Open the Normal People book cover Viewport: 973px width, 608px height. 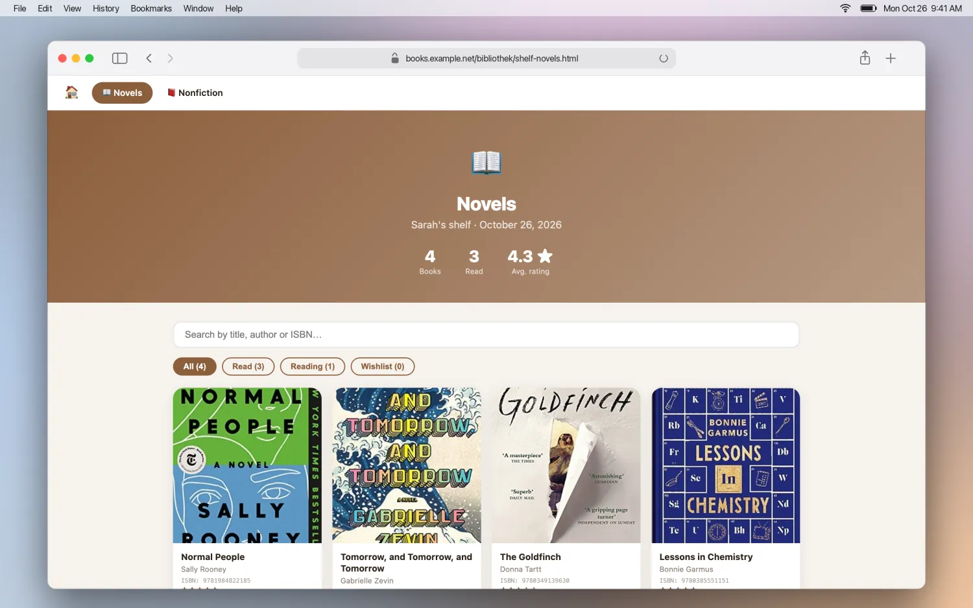tap(247, 465)
